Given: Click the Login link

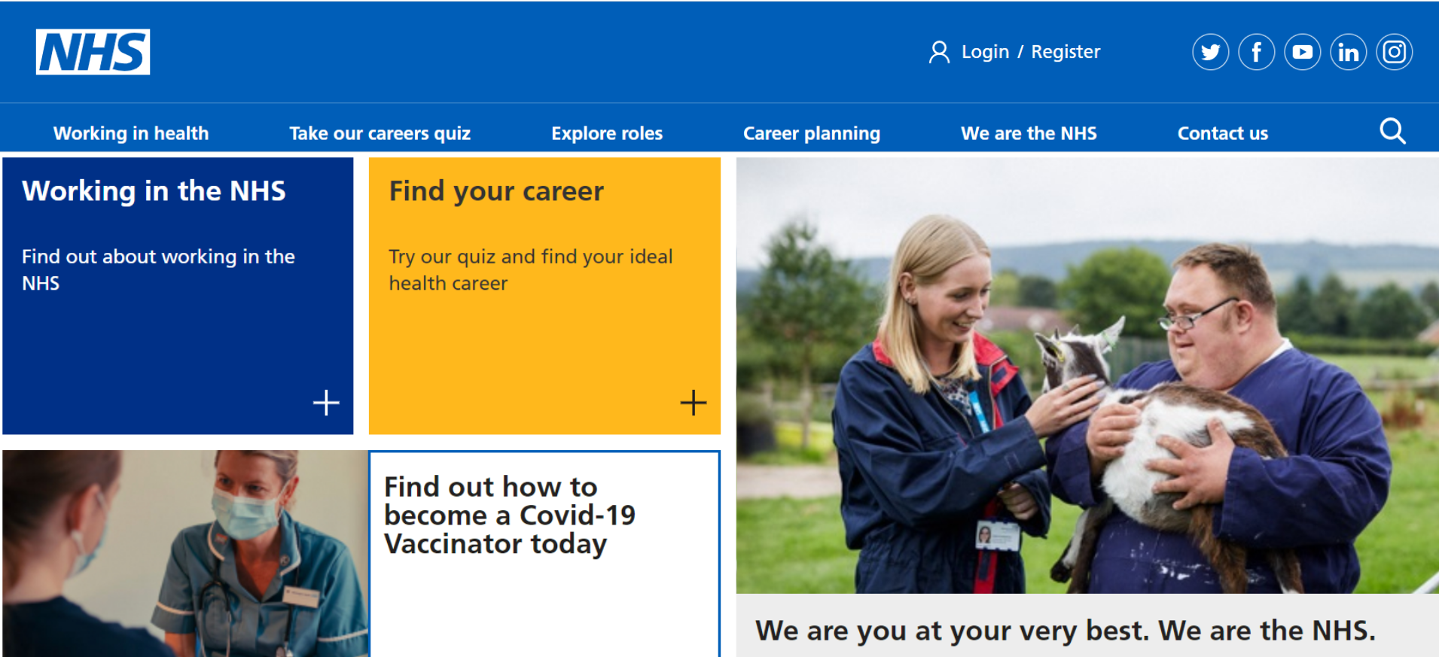Looking at the screenshot, I should pyautogui.click(x=985, y=52).
